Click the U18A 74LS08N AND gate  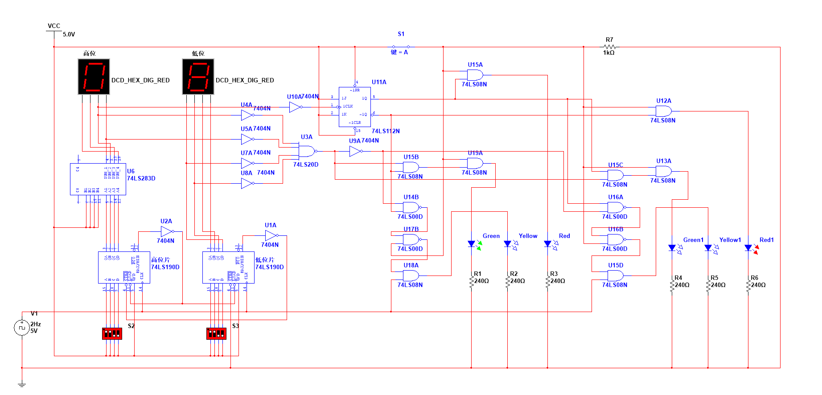click(411, 276)
